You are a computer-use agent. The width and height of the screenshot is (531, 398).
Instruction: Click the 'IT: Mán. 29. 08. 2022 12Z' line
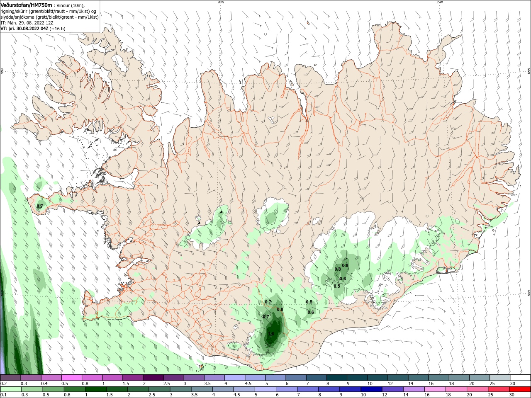pos(27,23)
